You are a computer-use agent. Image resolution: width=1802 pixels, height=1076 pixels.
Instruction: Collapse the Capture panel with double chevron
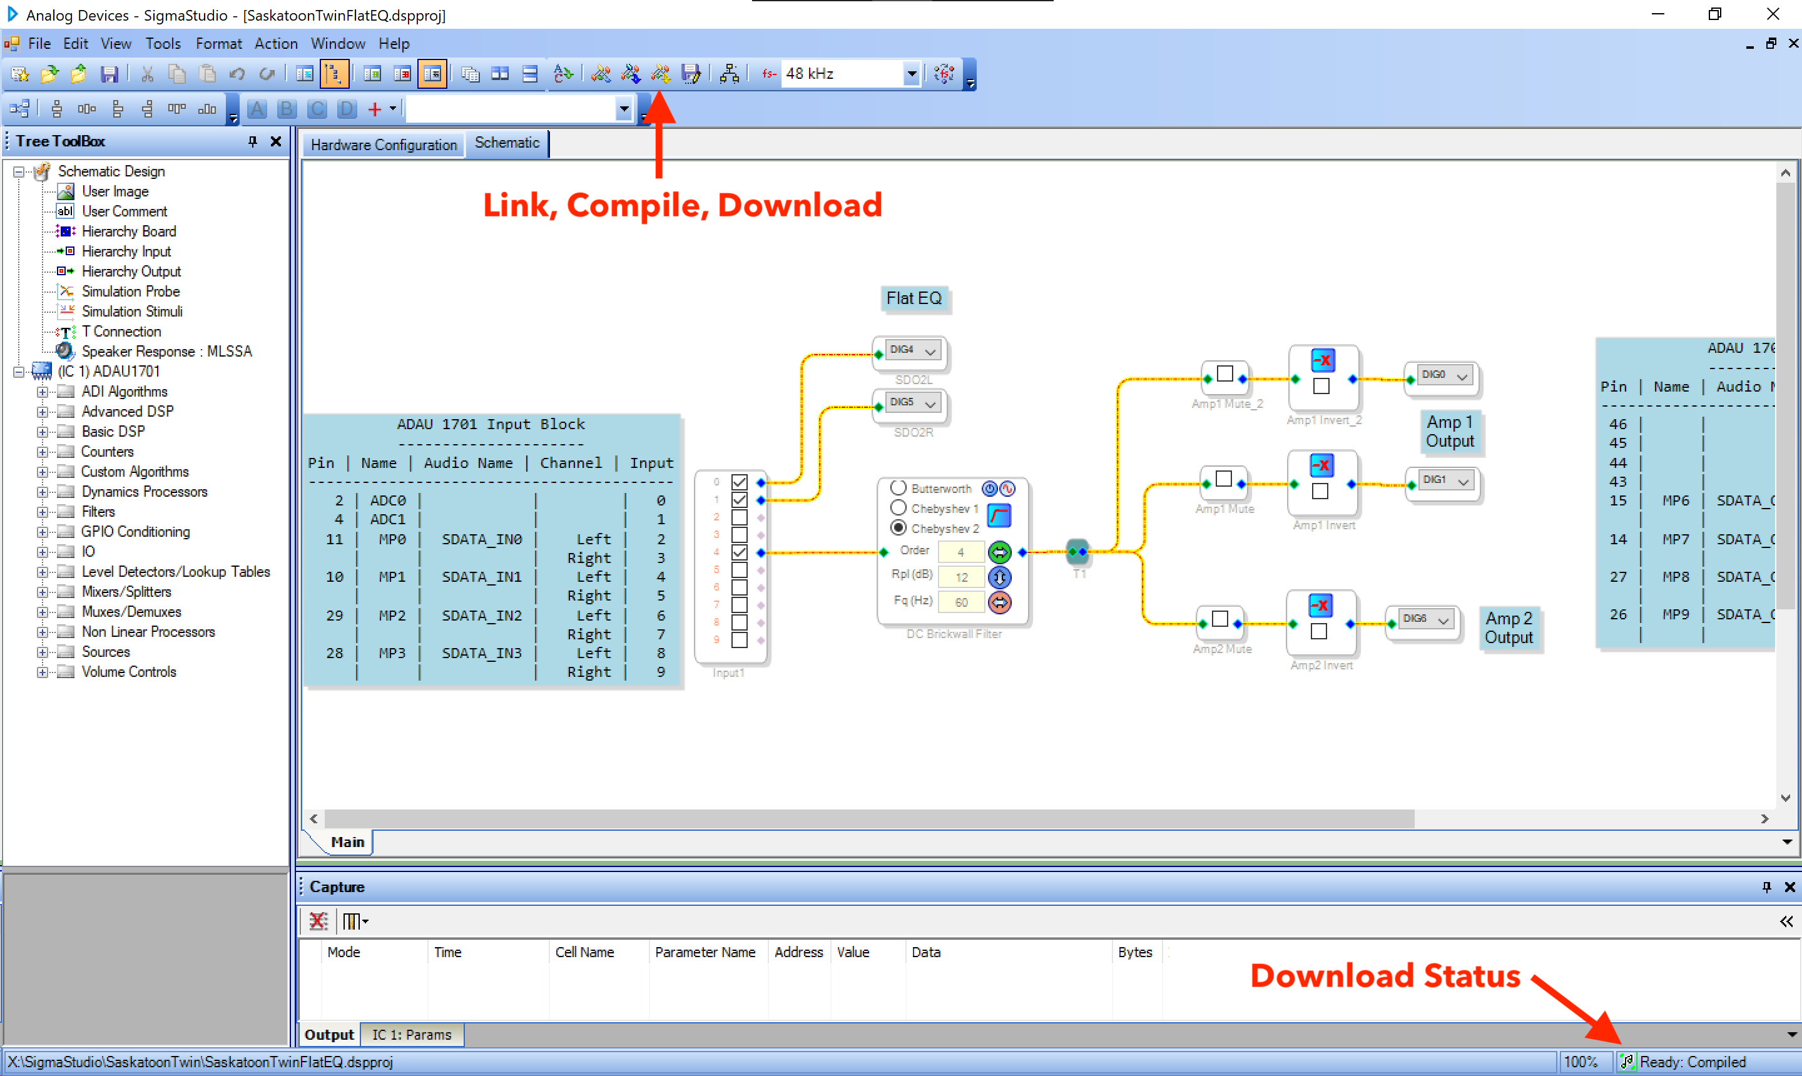pos(1786,921)
